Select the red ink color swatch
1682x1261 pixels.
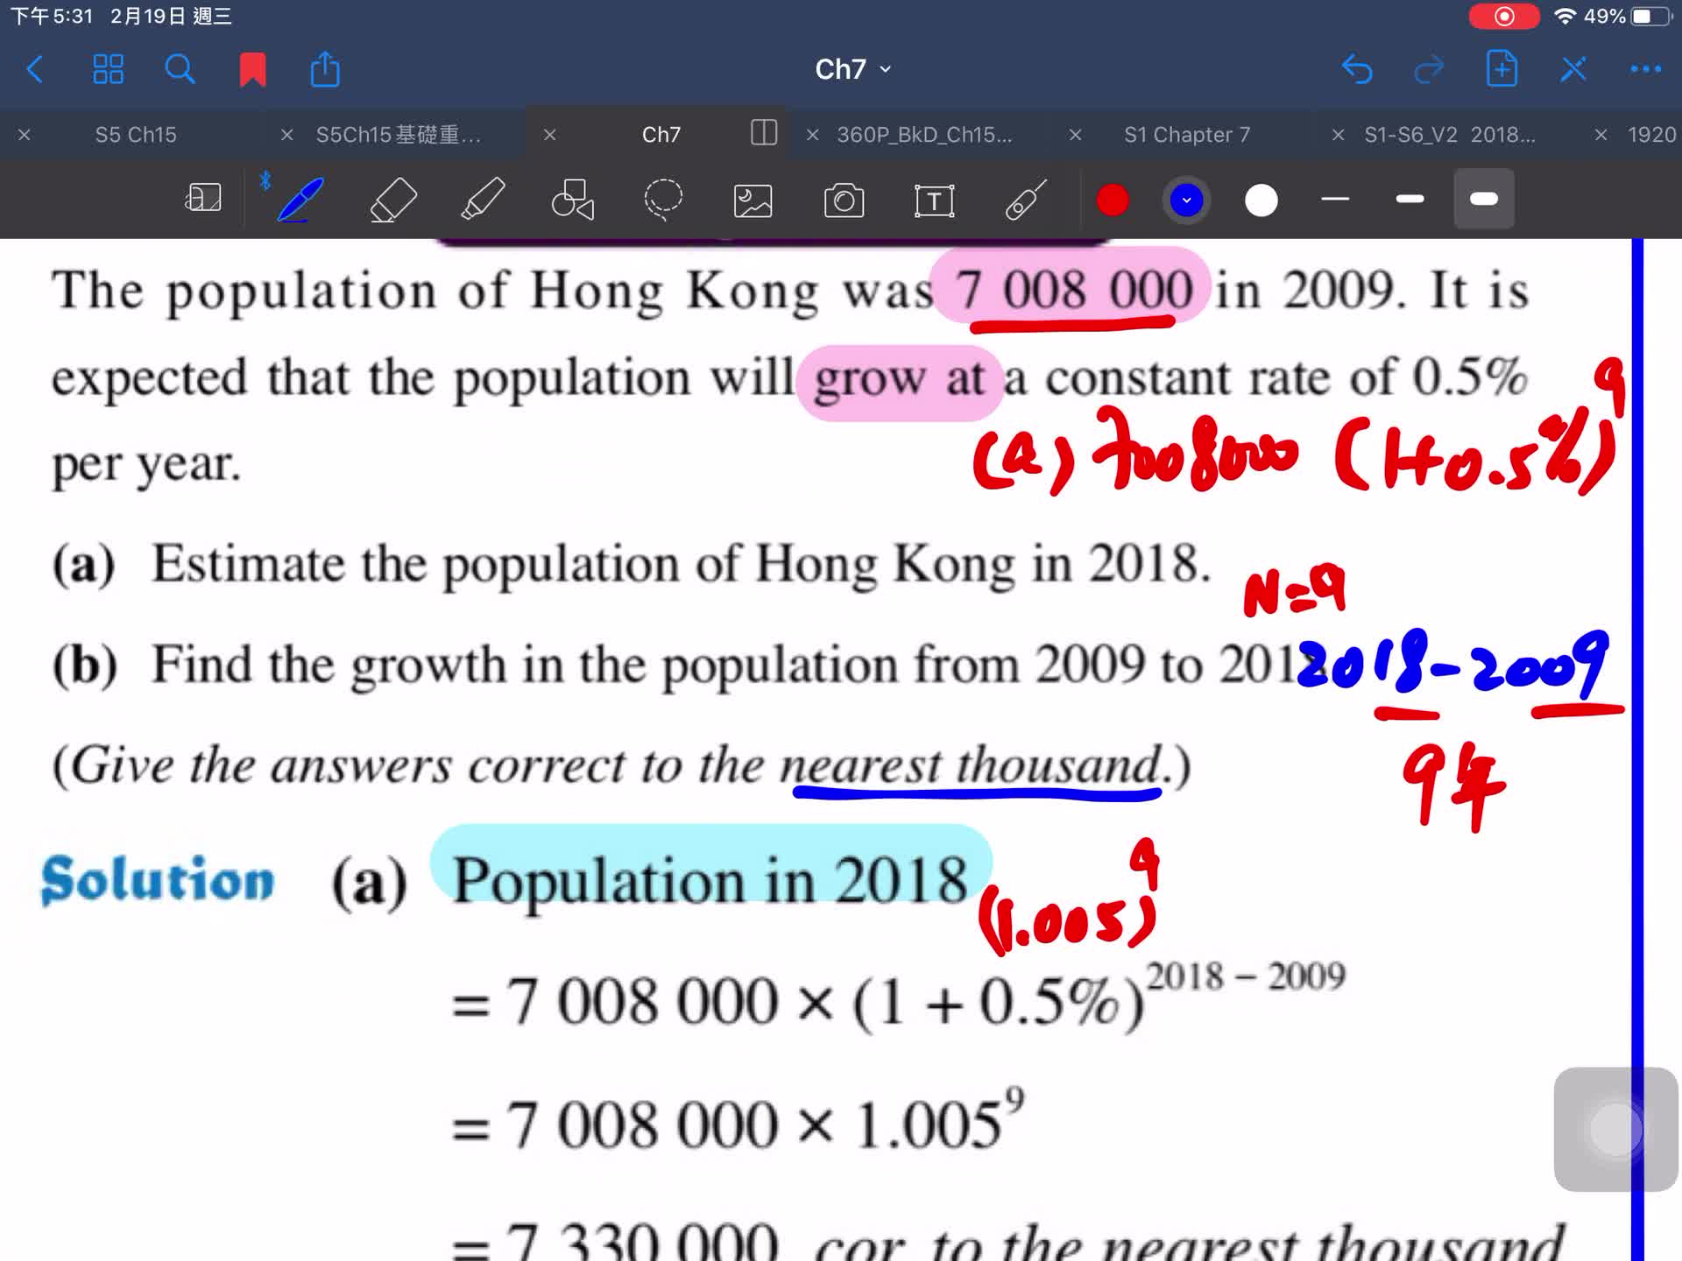(1113, 200)
